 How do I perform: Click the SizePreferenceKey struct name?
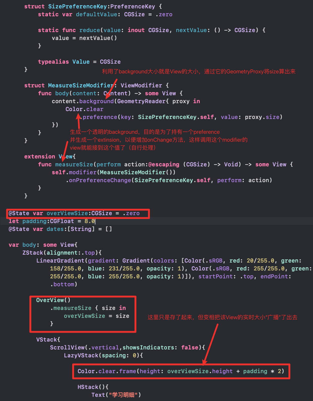pyautogui.click(x=77, y=7)
